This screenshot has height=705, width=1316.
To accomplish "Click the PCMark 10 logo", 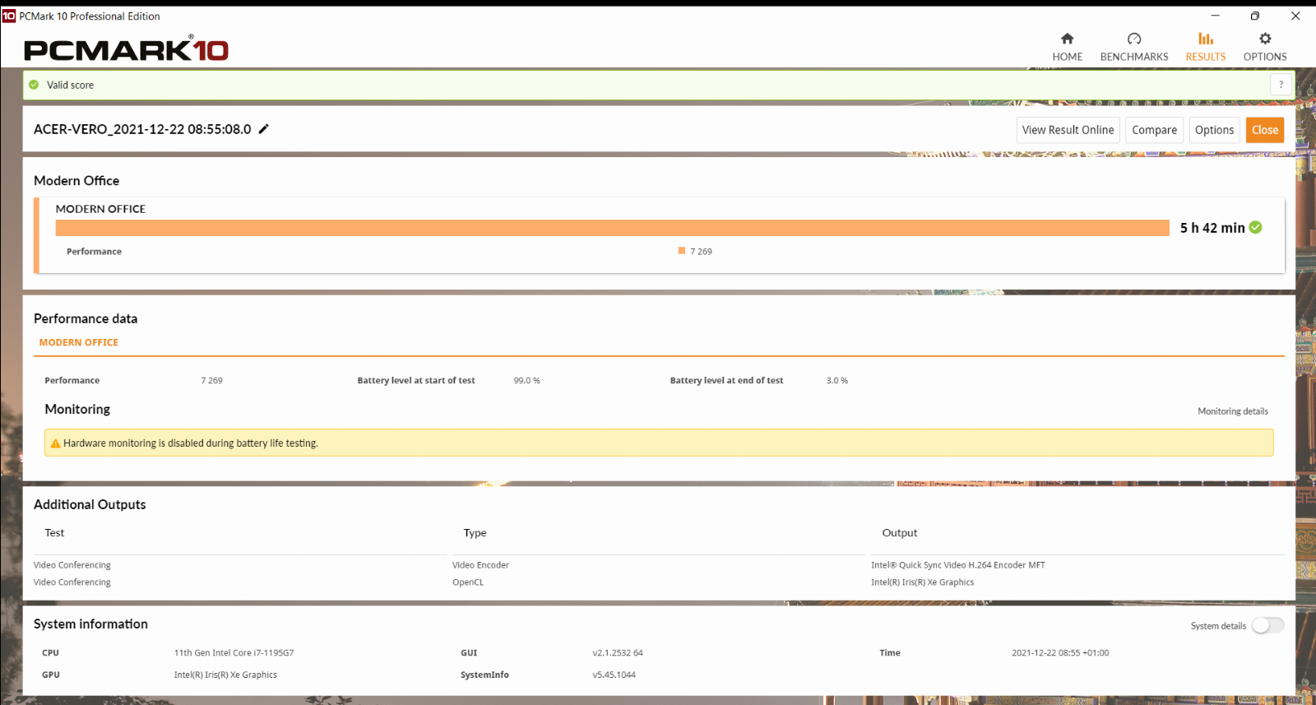I will click(126, 50).
